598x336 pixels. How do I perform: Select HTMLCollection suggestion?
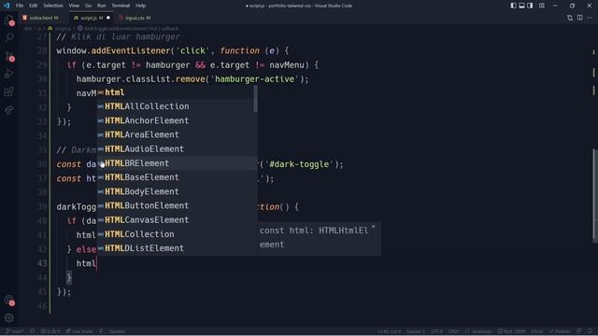(x=177, y=234)
